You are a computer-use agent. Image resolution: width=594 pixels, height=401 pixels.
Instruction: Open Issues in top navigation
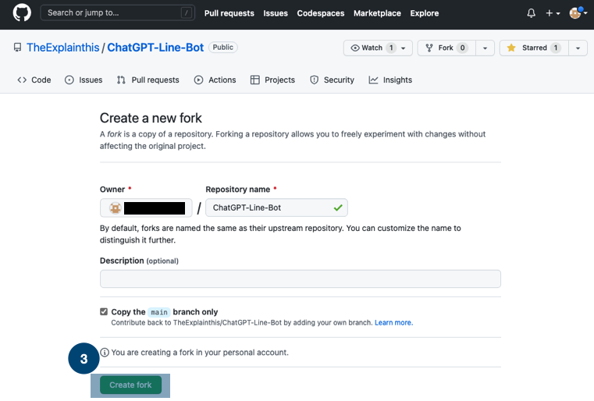(x=276, y=13)
